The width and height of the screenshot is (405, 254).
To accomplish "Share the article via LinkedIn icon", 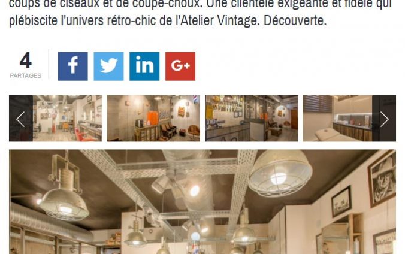I will [x=144, y=66].
